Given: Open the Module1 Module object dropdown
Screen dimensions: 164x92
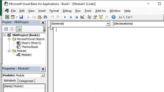Looking at the screenshot, I should (43, 75).
